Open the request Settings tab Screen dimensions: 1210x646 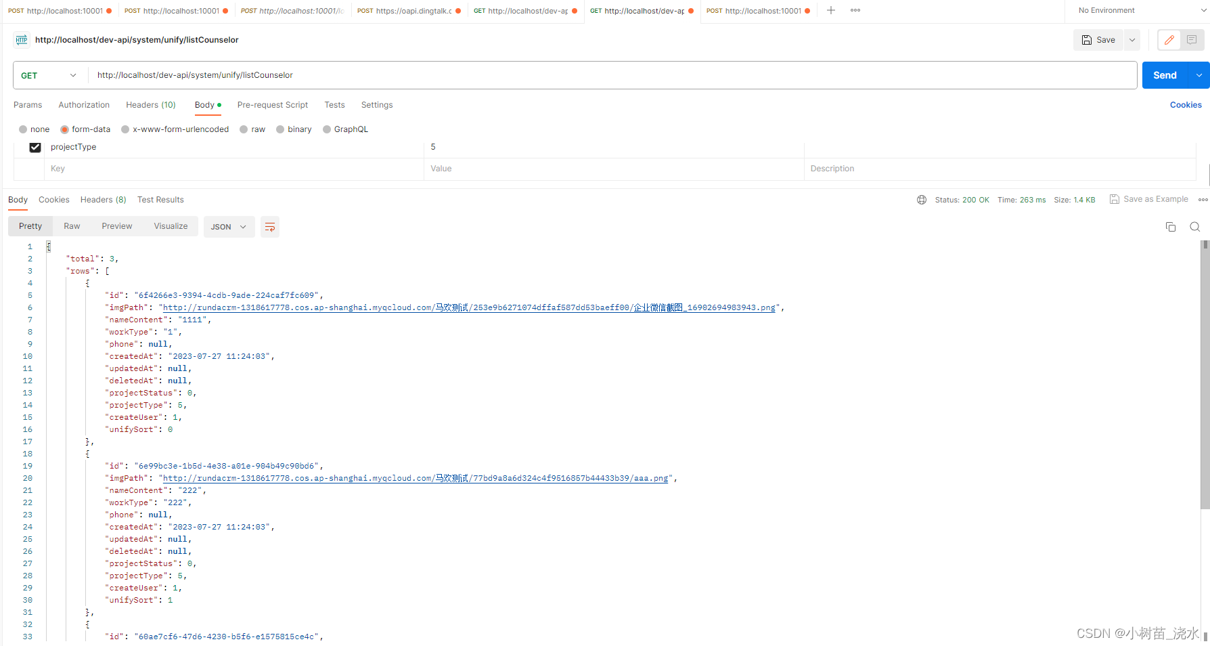[377, 105]
